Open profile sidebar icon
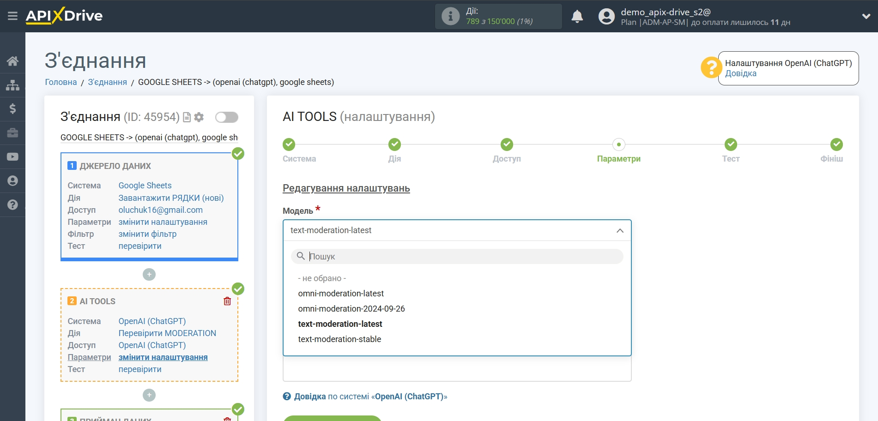The height and width of the screenshot is (421, 878). [x=12, y=181]
